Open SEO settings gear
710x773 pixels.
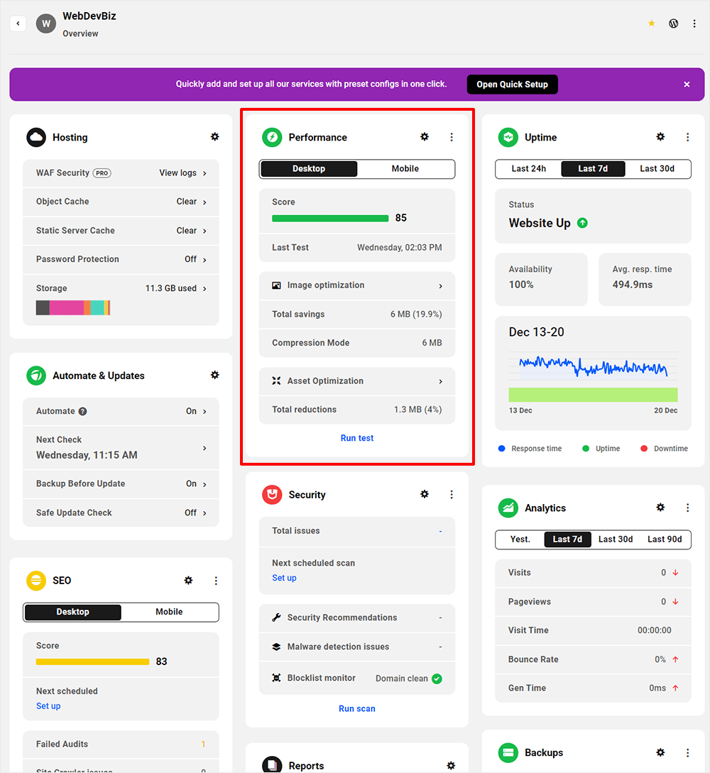[188, 580]
